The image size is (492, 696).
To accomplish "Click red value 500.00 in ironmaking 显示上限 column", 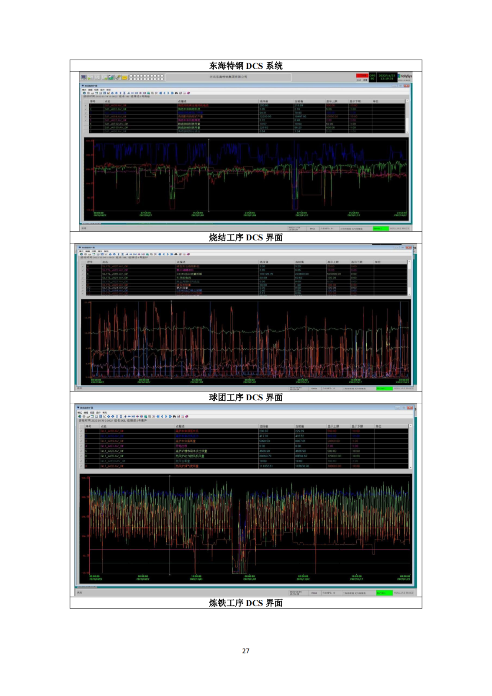I will 332,431.
